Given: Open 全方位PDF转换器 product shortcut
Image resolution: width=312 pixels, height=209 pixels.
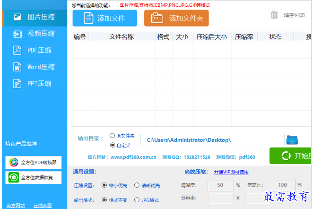Looking at the screenshot, I should coord(34,162).
